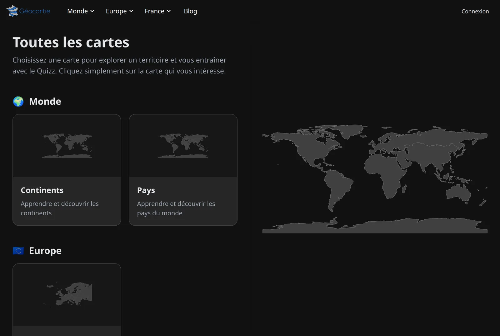Select the Continents card title

pyautogui.click(x=42, y=190)
